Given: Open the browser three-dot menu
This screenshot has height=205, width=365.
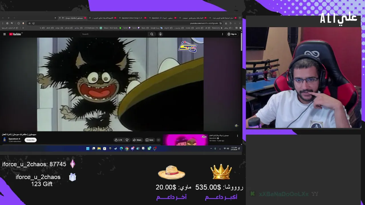Looking at the screenshot, I should tap(3, 23).
